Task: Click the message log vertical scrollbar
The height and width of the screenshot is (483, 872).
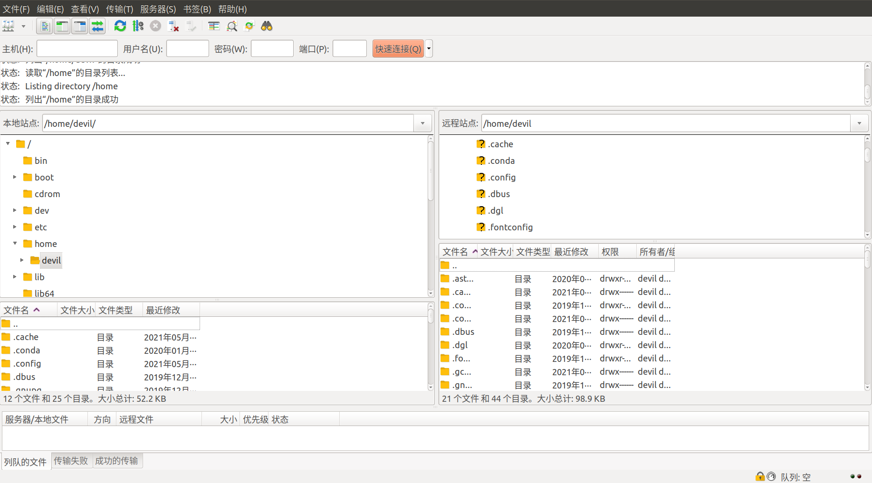Action: click(x=867, y=84)
